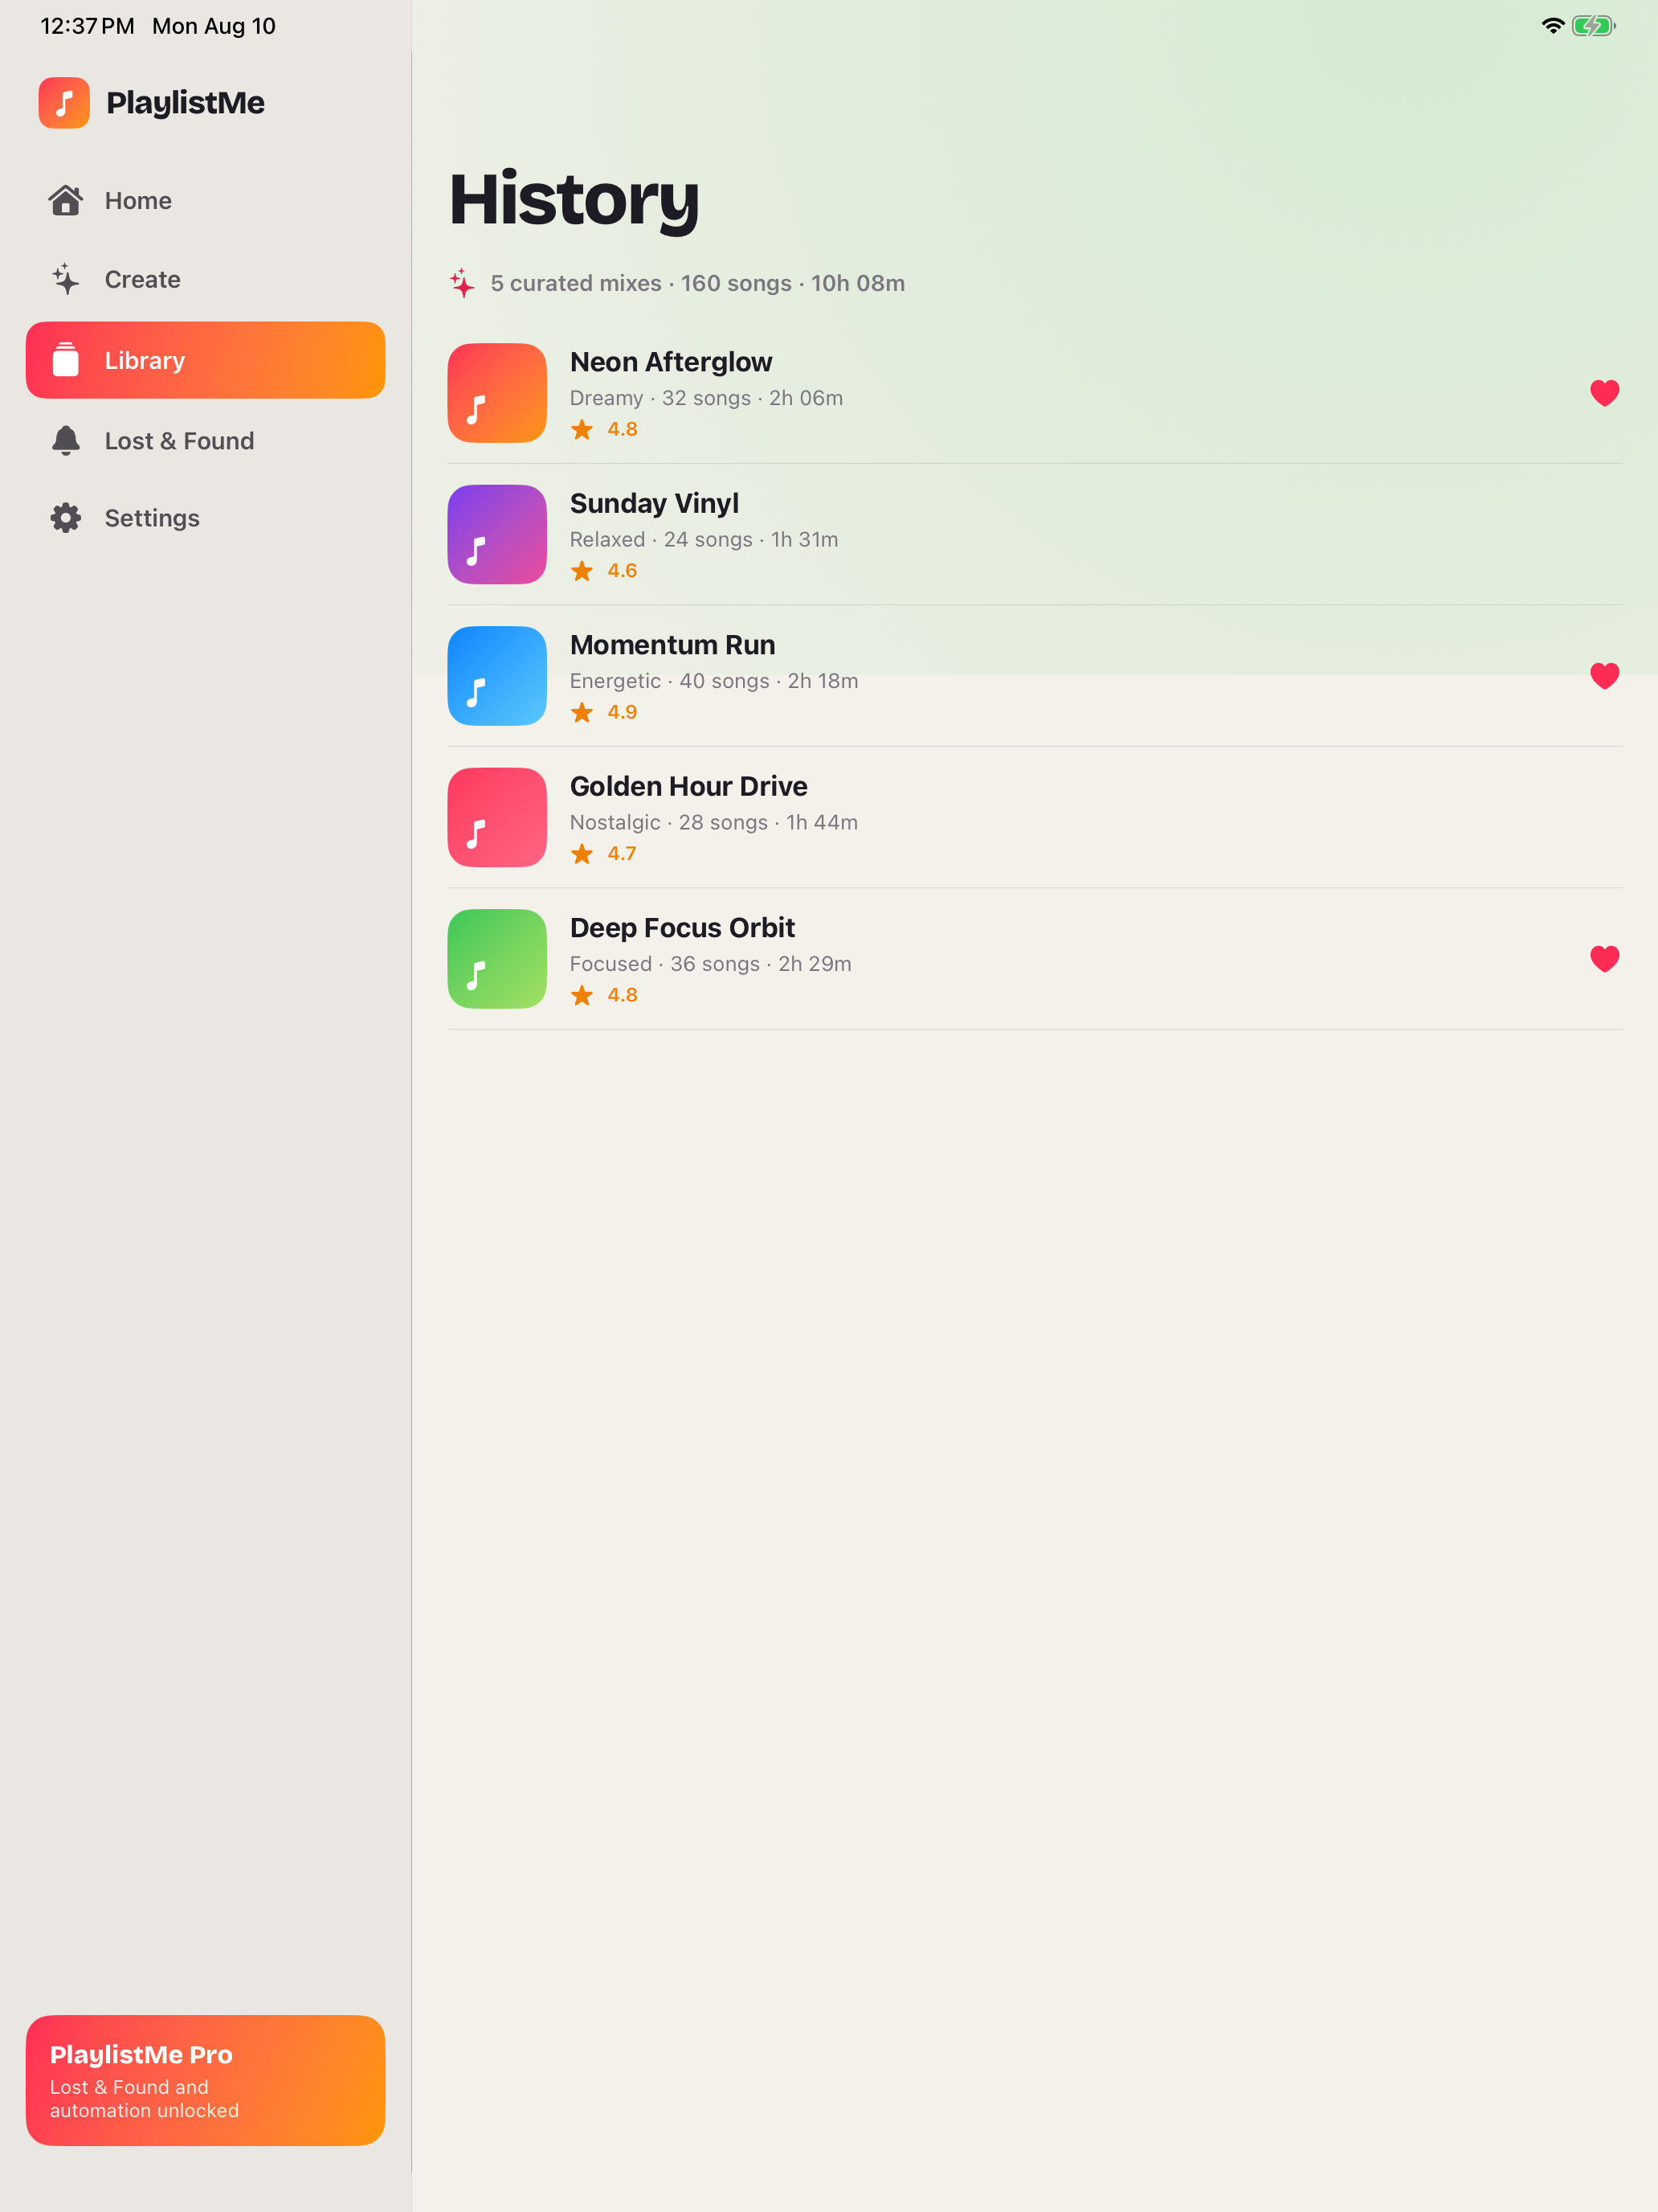Unfavorite Neon Afterglow with heart icon

coord(1604,393)
